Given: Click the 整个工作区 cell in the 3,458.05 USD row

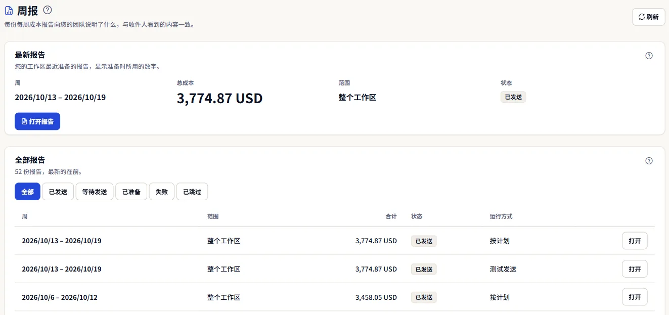Looking at the screenshot, I should (x=224, y=297).
